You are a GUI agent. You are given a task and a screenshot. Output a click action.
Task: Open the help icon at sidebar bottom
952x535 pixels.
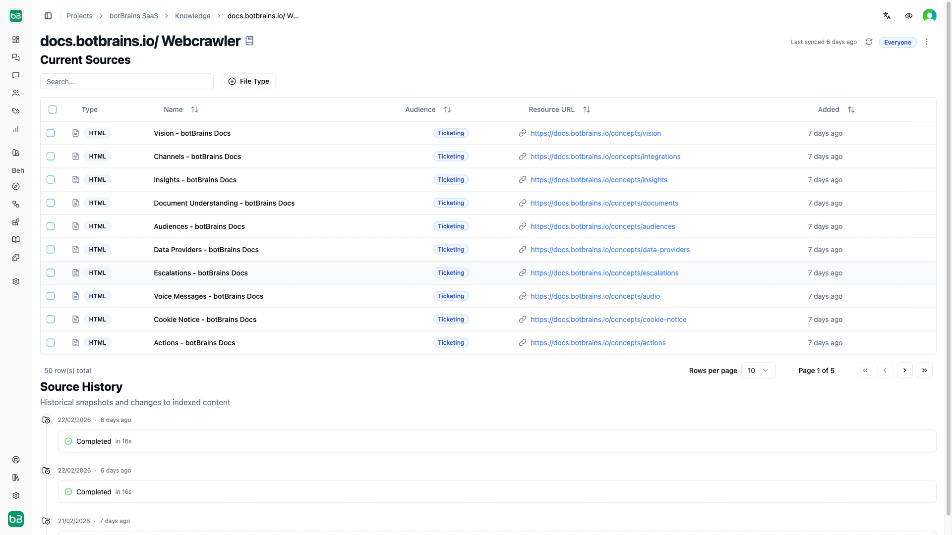(16, 460)
